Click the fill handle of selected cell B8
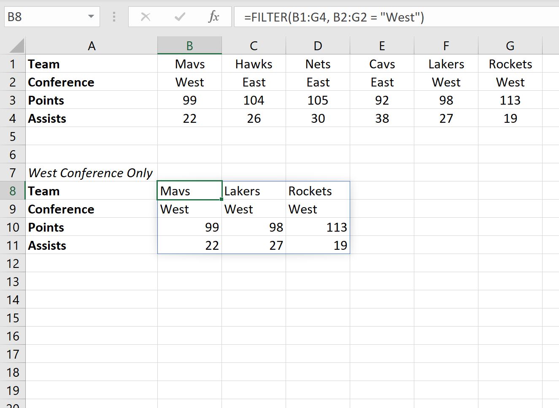This screenshot has width=559, height=408. pyautogui.click(x=221, y=199)
